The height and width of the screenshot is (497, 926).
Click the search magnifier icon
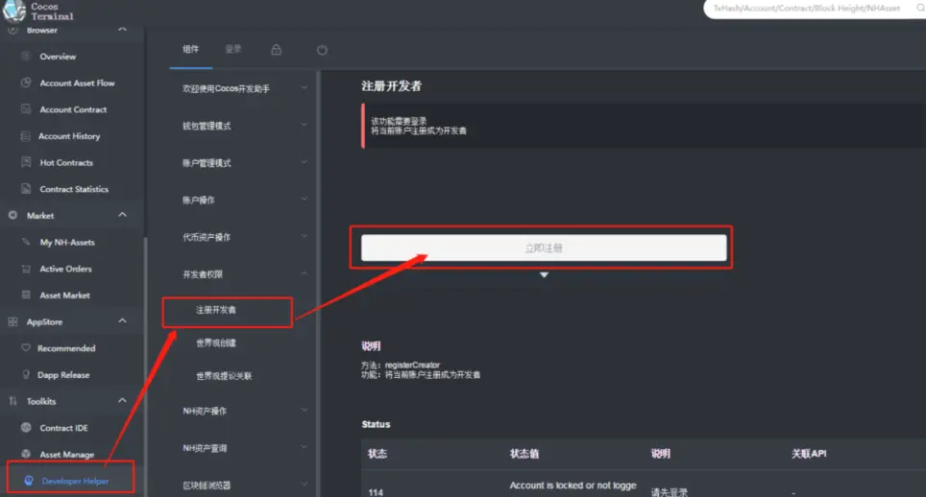pos(920,8)
